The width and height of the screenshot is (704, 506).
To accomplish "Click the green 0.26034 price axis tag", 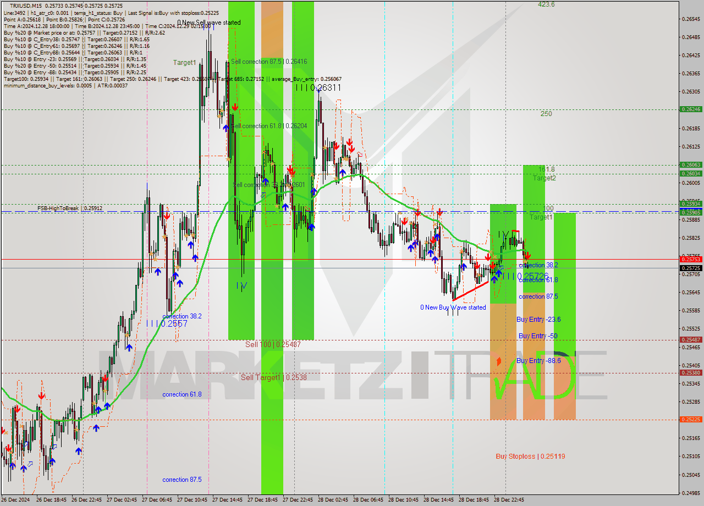I will click(x=691, y=173).
